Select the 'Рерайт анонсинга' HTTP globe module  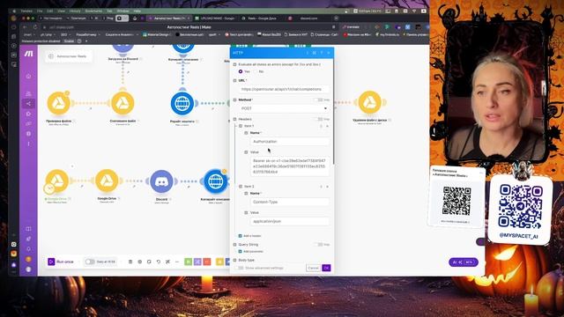[182, 103]
